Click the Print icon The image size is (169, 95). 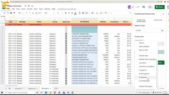click(11, 13)
